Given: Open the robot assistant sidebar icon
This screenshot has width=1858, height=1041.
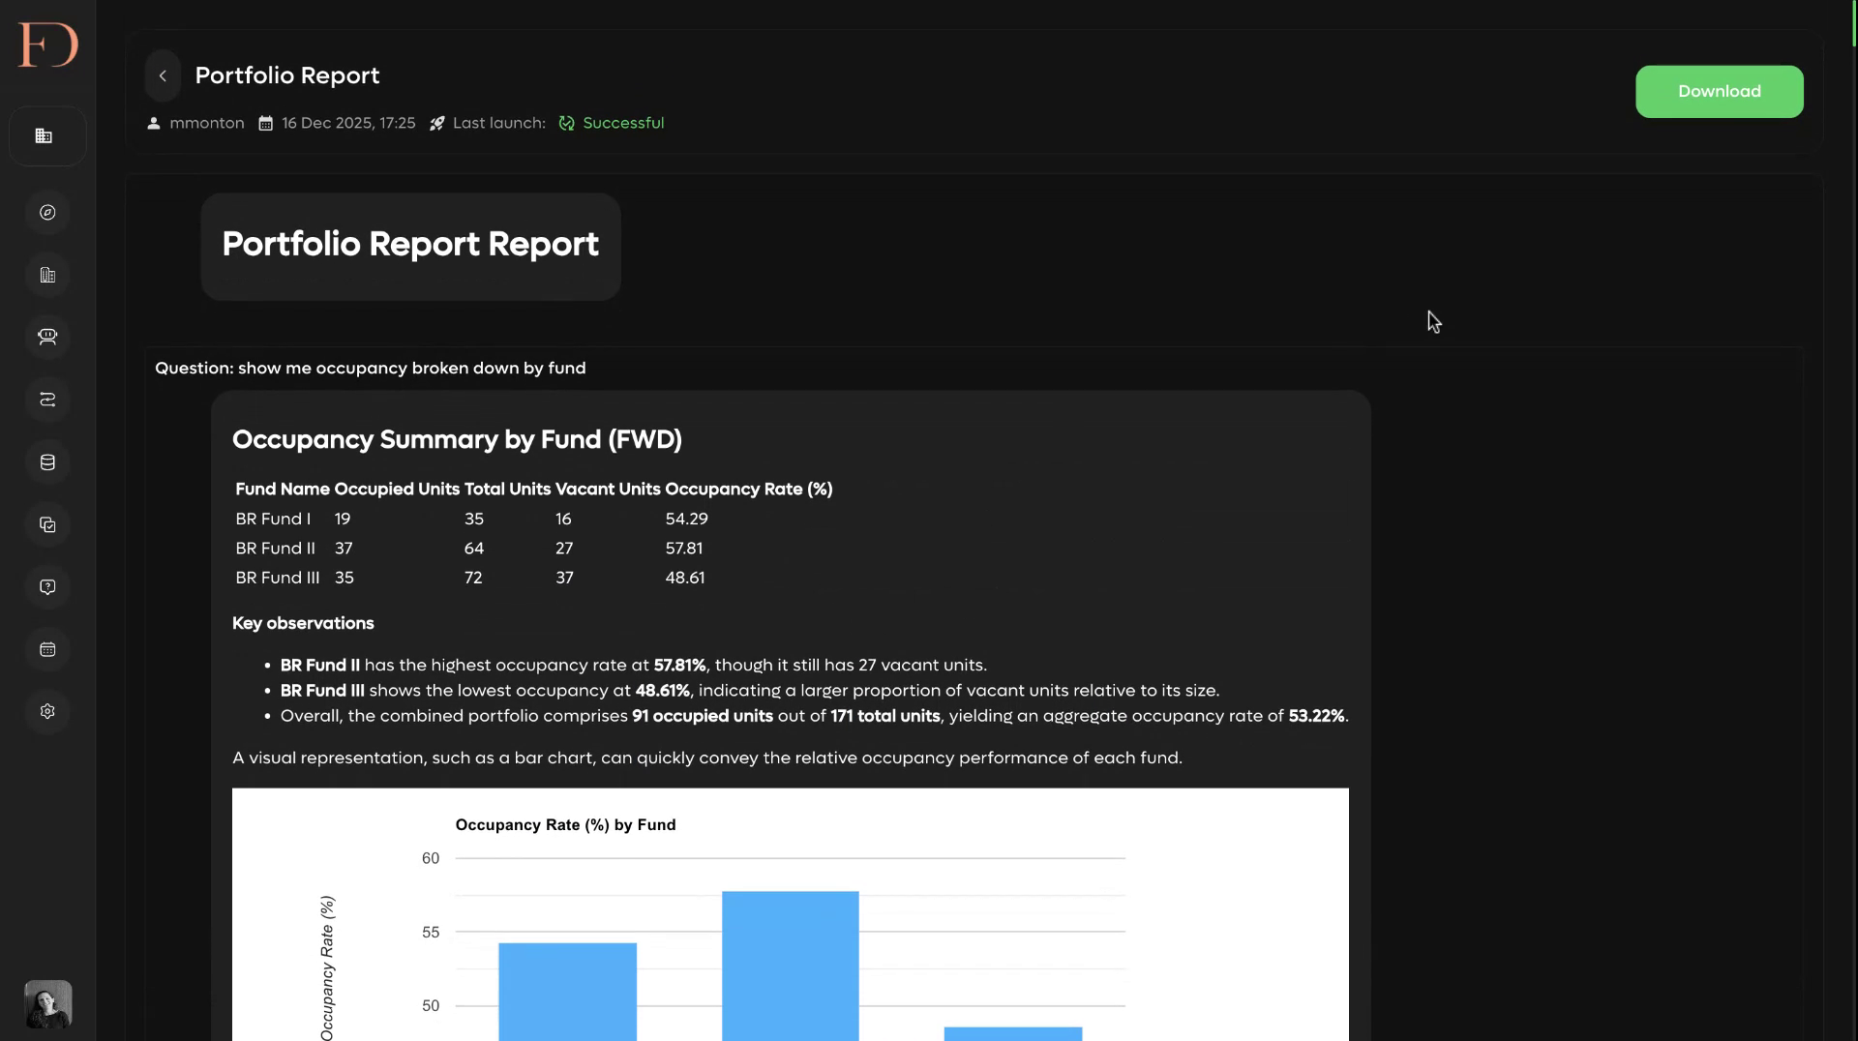Looking at the screenshot, I should coord(47,337).
